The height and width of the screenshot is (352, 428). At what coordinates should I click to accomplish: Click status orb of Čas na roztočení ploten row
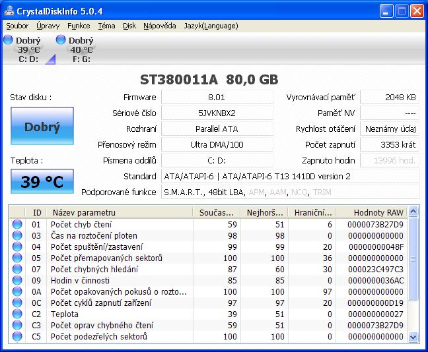(17, 236)
